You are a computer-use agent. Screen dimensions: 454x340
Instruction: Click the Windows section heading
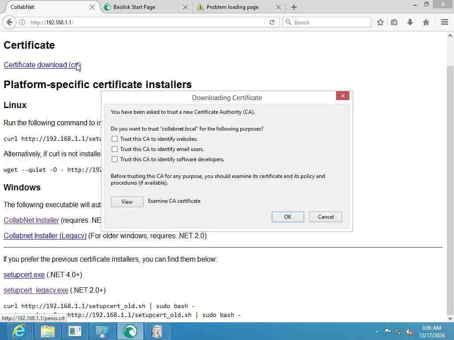22,187
